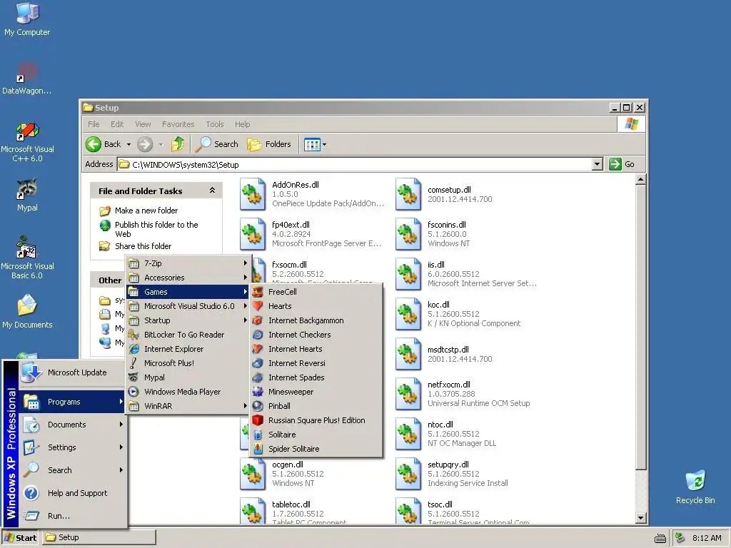Screen dimensions: 731x548
Task: Select My Computer desktop icon
Action: 27,19
